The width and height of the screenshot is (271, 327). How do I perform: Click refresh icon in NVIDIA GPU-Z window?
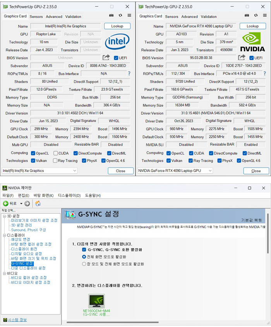256,16
